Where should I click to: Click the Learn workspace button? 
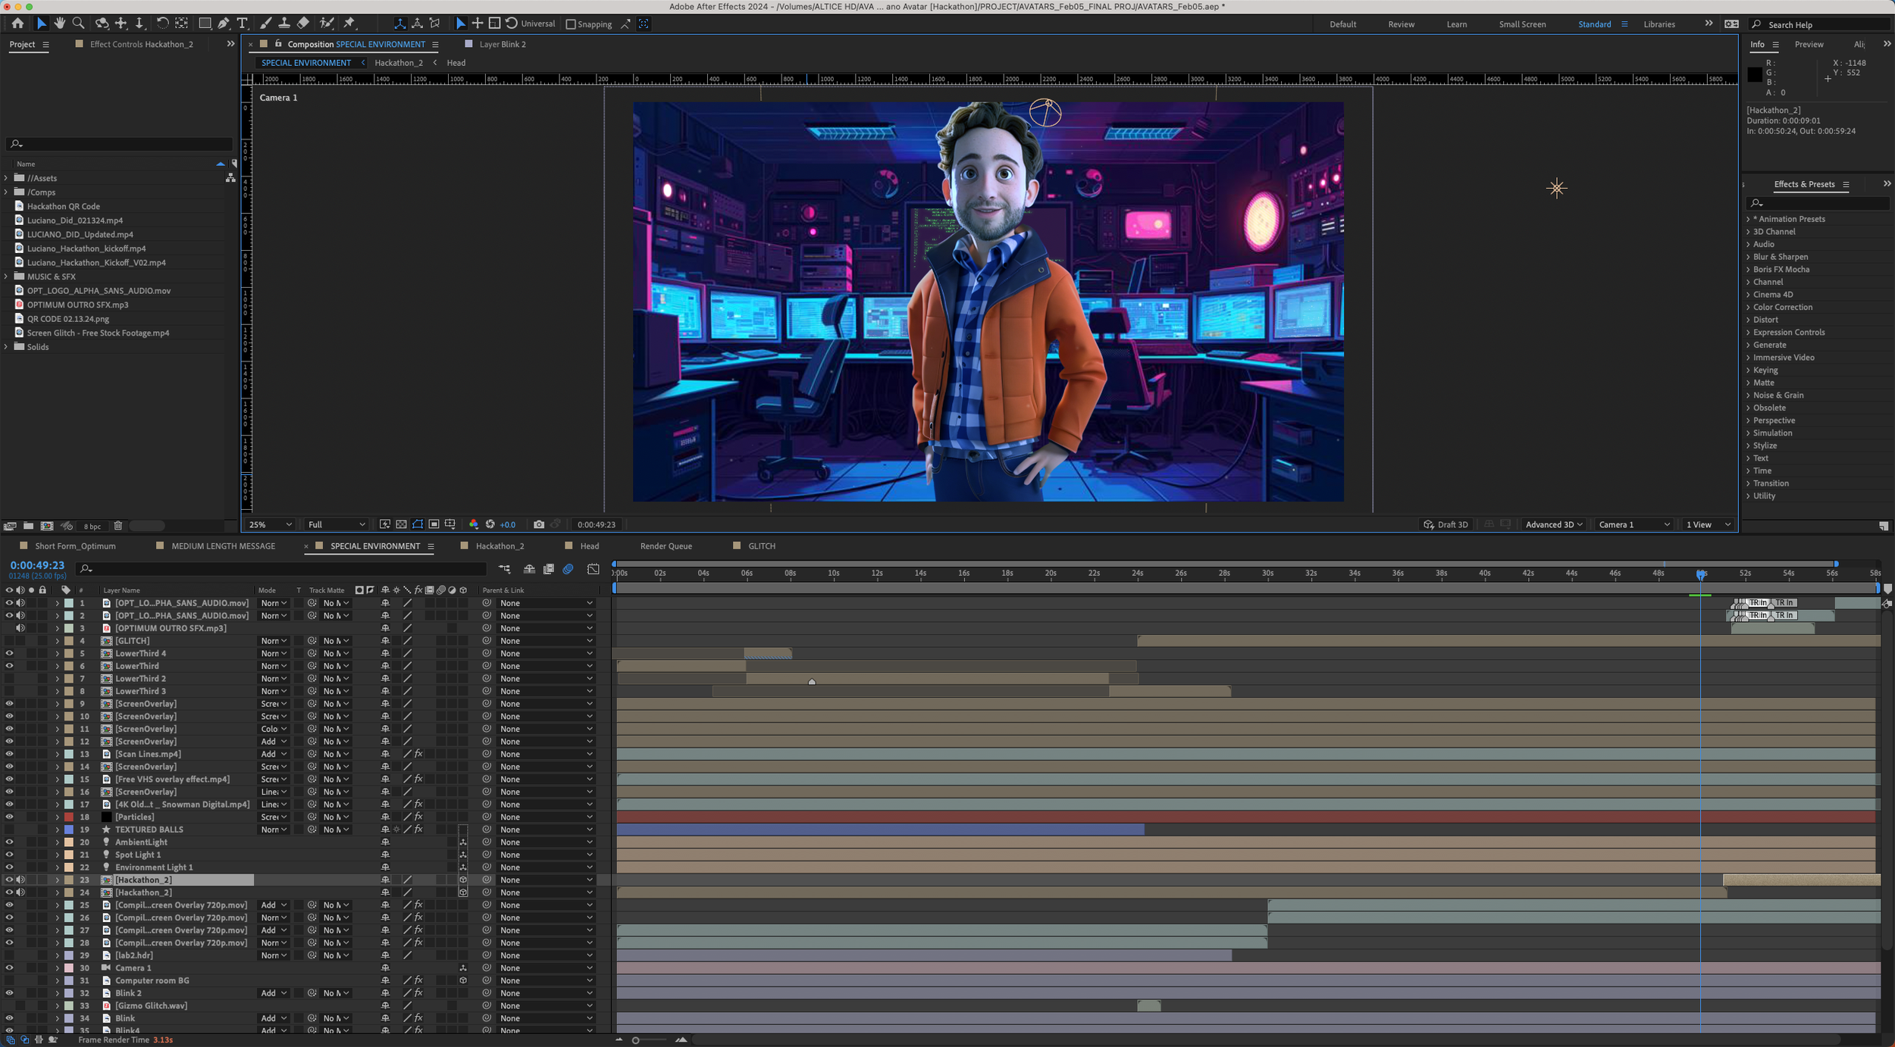click(x=1456, y=24)
